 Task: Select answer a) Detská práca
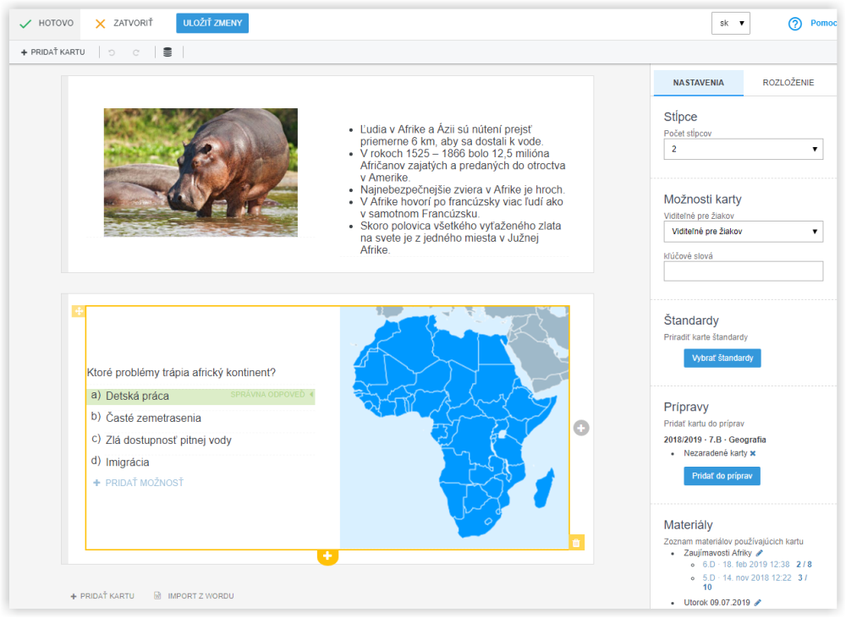coord(201,396)
